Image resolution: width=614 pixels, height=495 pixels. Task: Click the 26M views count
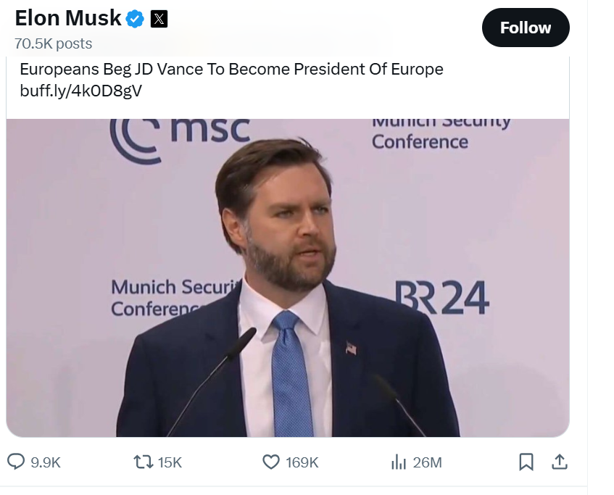point(427,462)
